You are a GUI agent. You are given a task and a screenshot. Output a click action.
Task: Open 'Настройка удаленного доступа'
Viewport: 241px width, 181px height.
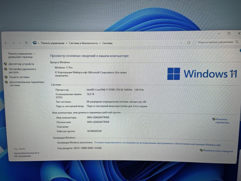tap(22, 71)
